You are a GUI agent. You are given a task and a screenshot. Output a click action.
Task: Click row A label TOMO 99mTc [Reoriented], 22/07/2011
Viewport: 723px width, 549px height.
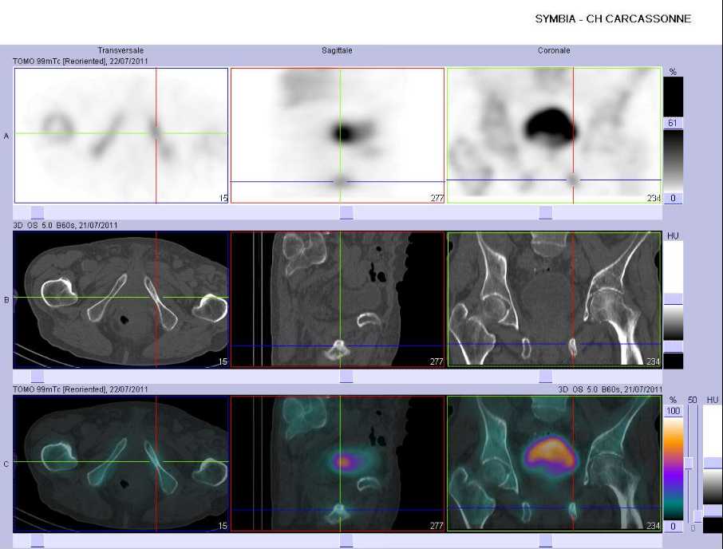point(81,61)
